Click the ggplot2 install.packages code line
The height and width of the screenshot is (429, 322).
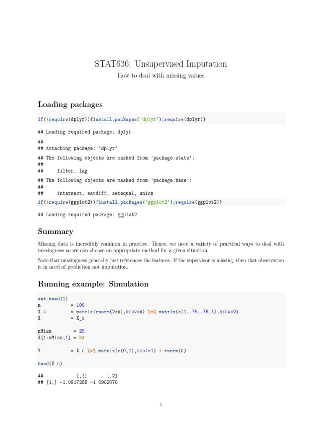coord(130,202)
